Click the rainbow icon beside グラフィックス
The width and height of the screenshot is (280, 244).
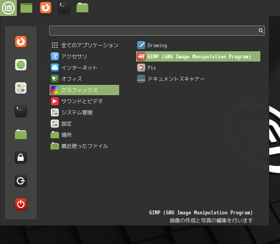(x=55, y=90)
